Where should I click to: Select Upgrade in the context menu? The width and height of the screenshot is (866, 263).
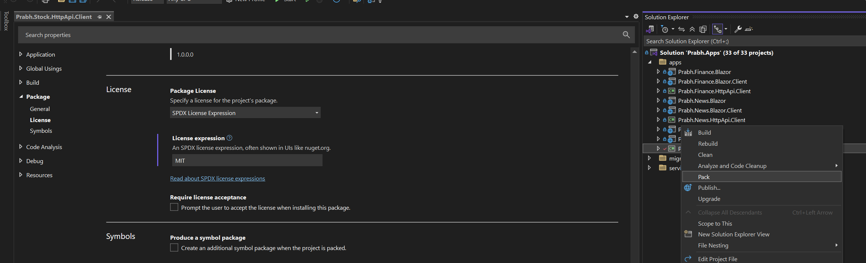point(762,199)
